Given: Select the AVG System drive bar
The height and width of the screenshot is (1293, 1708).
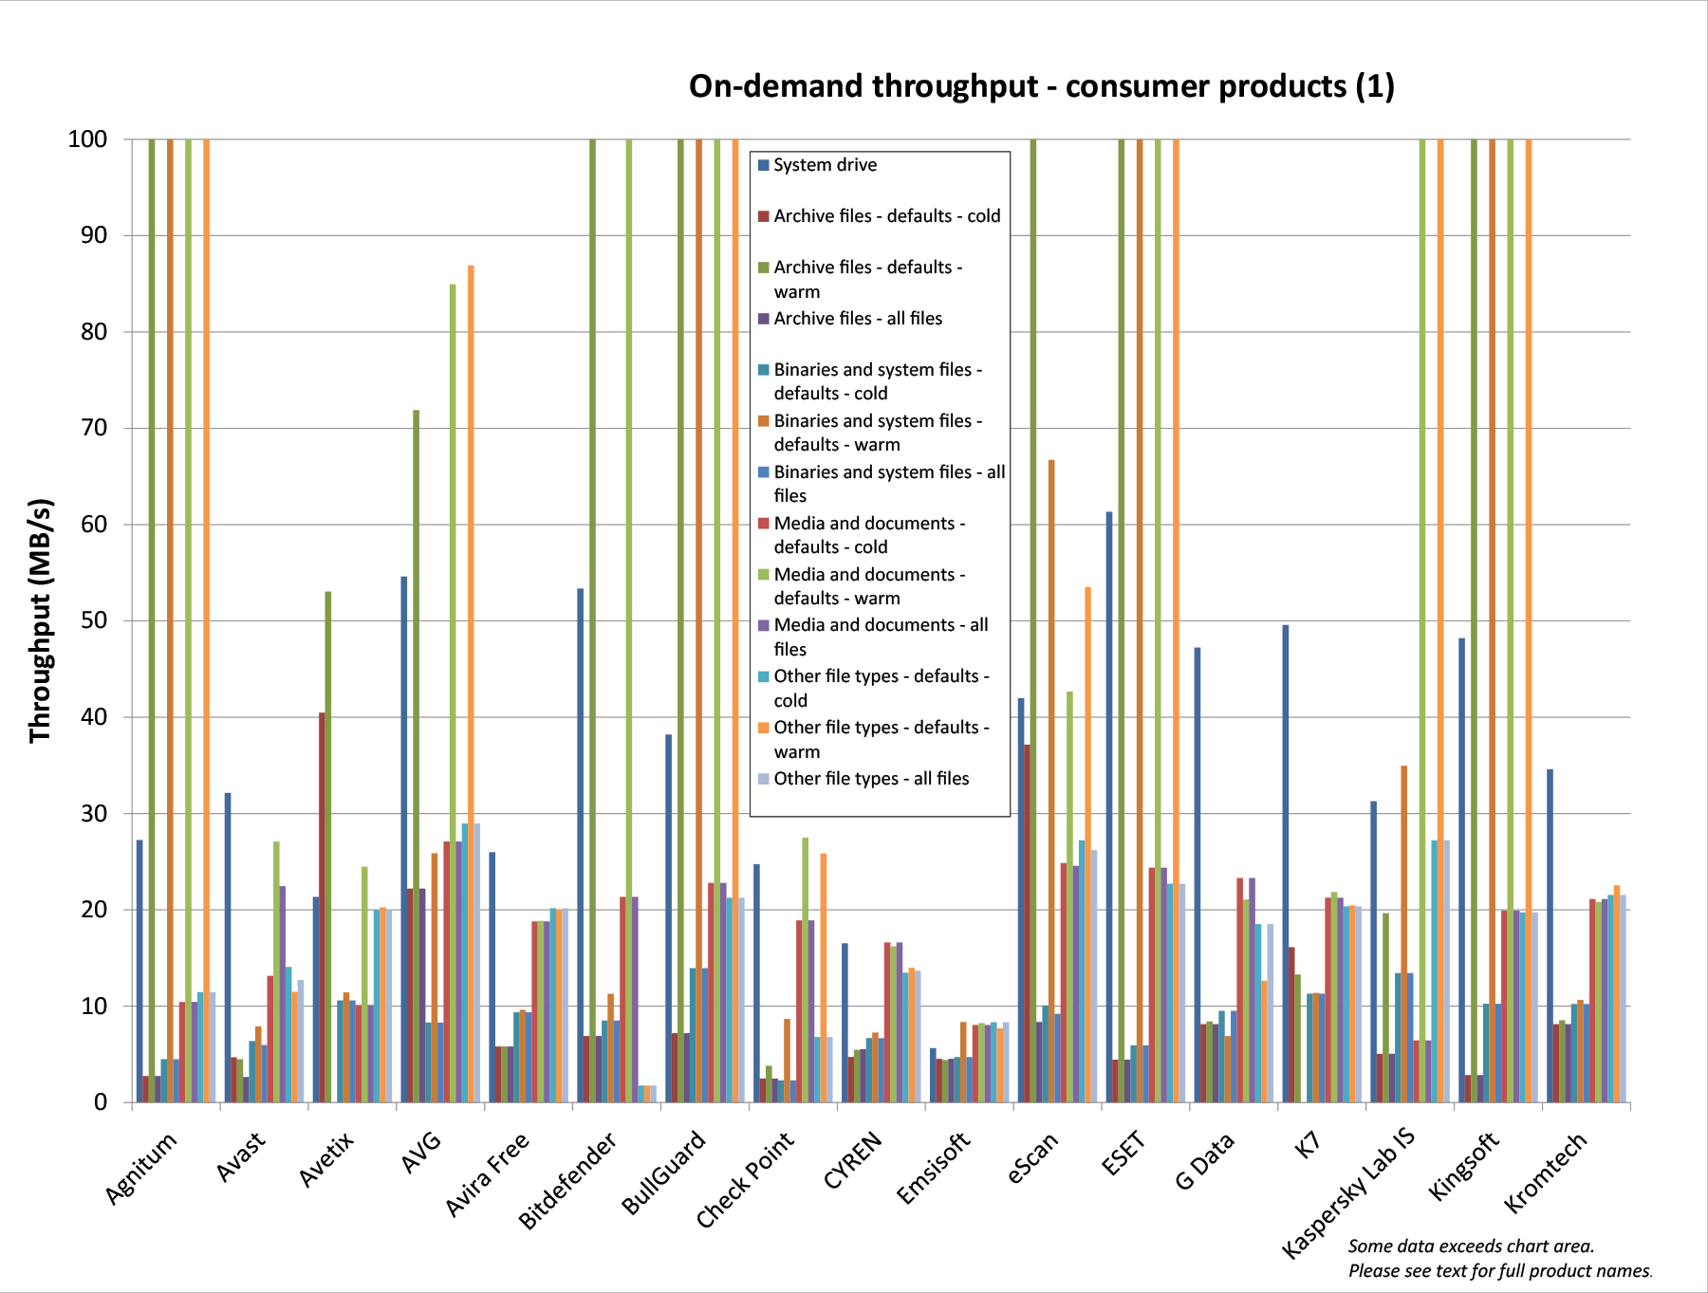Looking at the screenshot, I should point(403,840).
